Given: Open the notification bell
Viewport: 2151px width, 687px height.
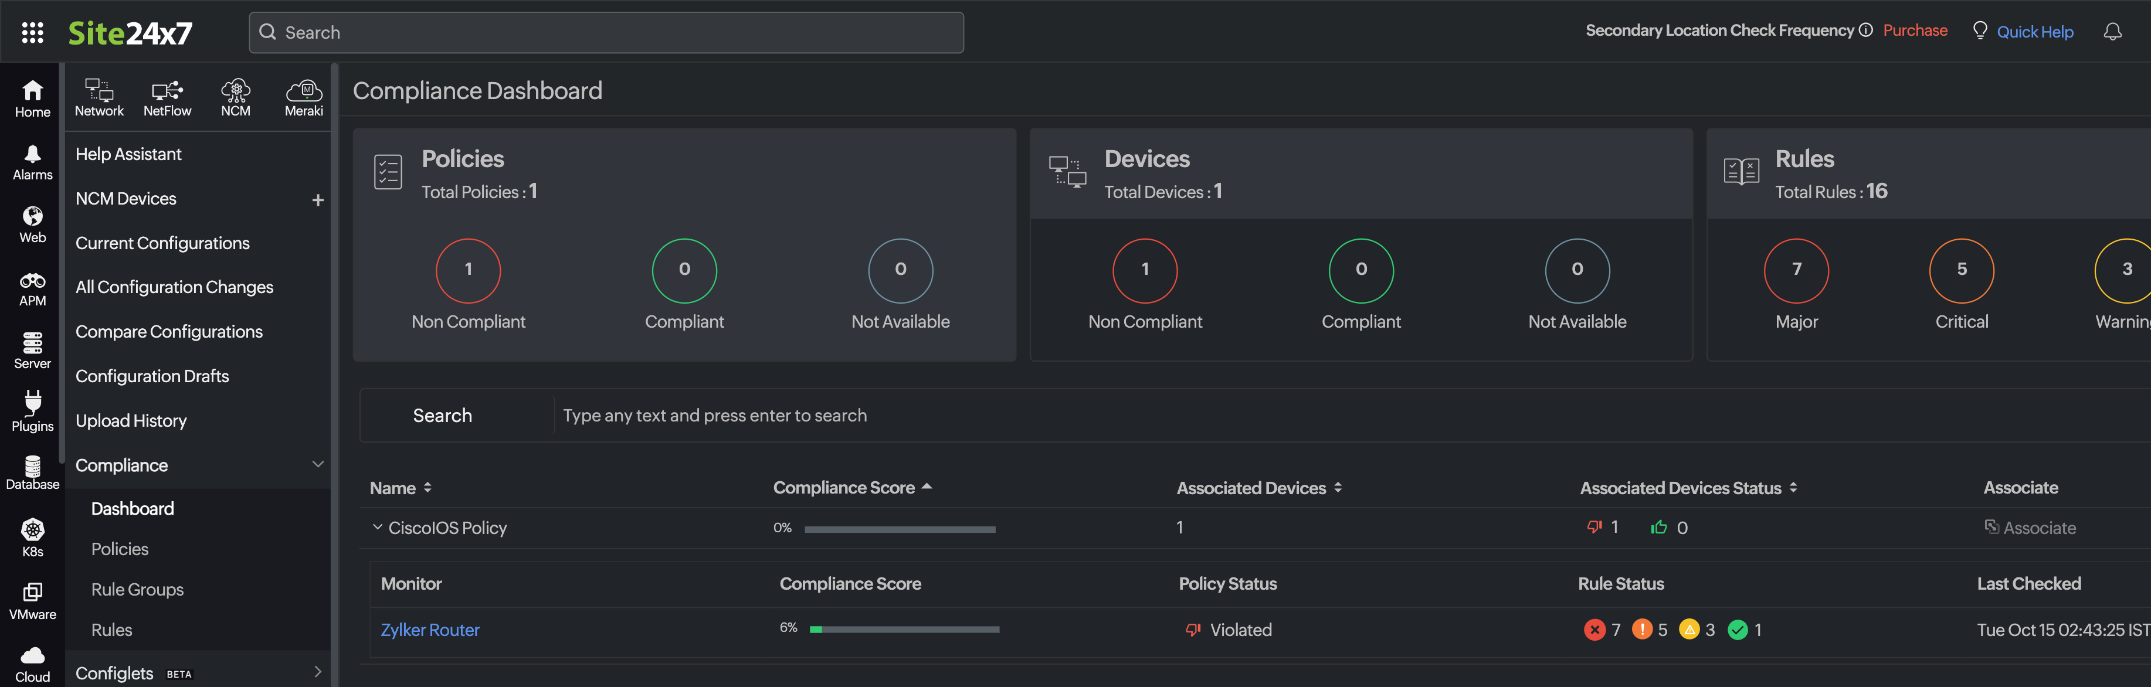Looking at the screenshot, I should (2113, 31).
